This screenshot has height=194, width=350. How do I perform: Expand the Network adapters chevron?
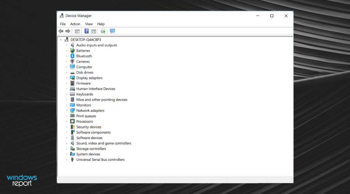66,111
